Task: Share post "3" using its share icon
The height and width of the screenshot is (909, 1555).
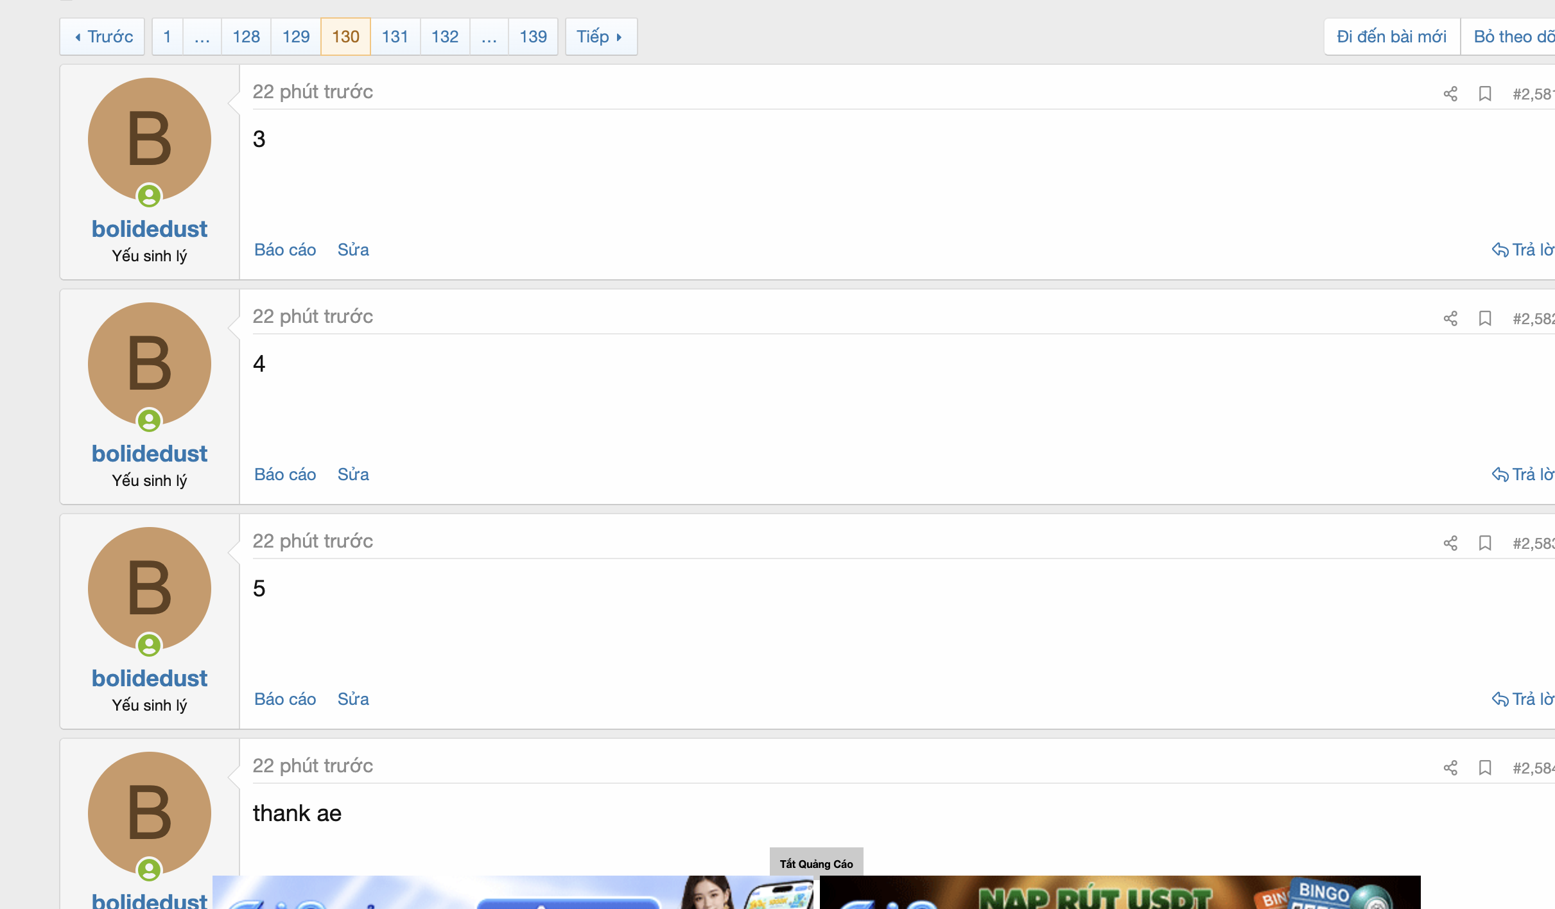Action: 1451,94
